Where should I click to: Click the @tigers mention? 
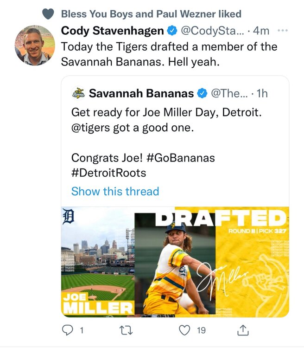click(91, 128)
